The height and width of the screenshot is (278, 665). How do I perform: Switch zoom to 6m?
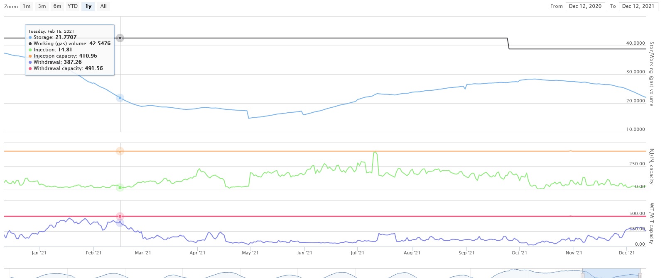[x=57, y=6]
